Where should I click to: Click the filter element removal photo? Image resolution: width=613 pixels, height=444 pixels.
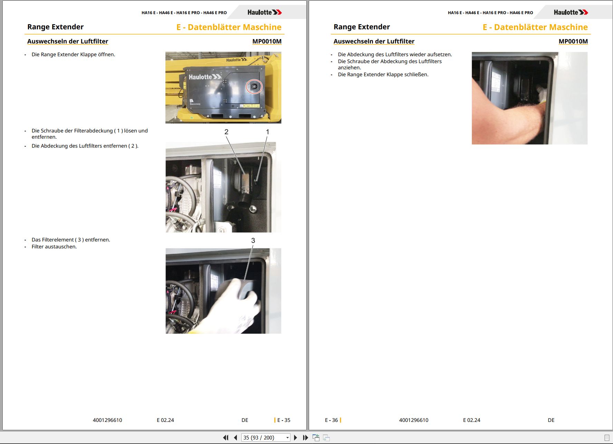point(223,291)
